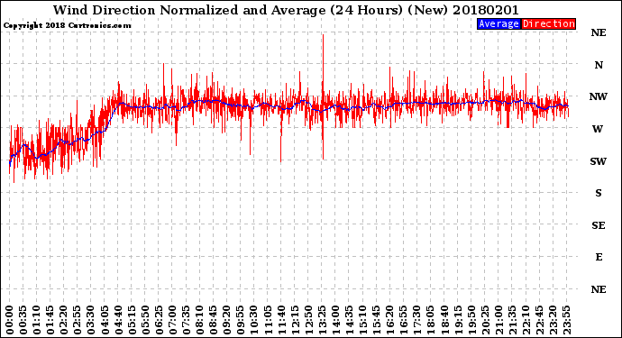Screen dimensions: 622x338
Task: Click the bottom NE axis label
Action: (x=599, y=289)
